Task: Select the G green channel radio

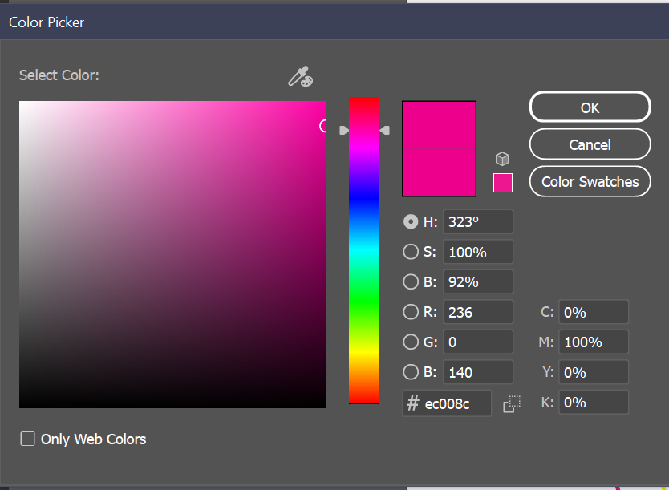Action: click(x=410, y=342)
